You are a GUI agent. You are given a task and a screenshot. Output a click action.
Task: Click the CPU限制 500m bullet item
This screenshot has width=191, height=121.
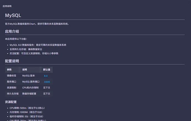pos(27,108)
